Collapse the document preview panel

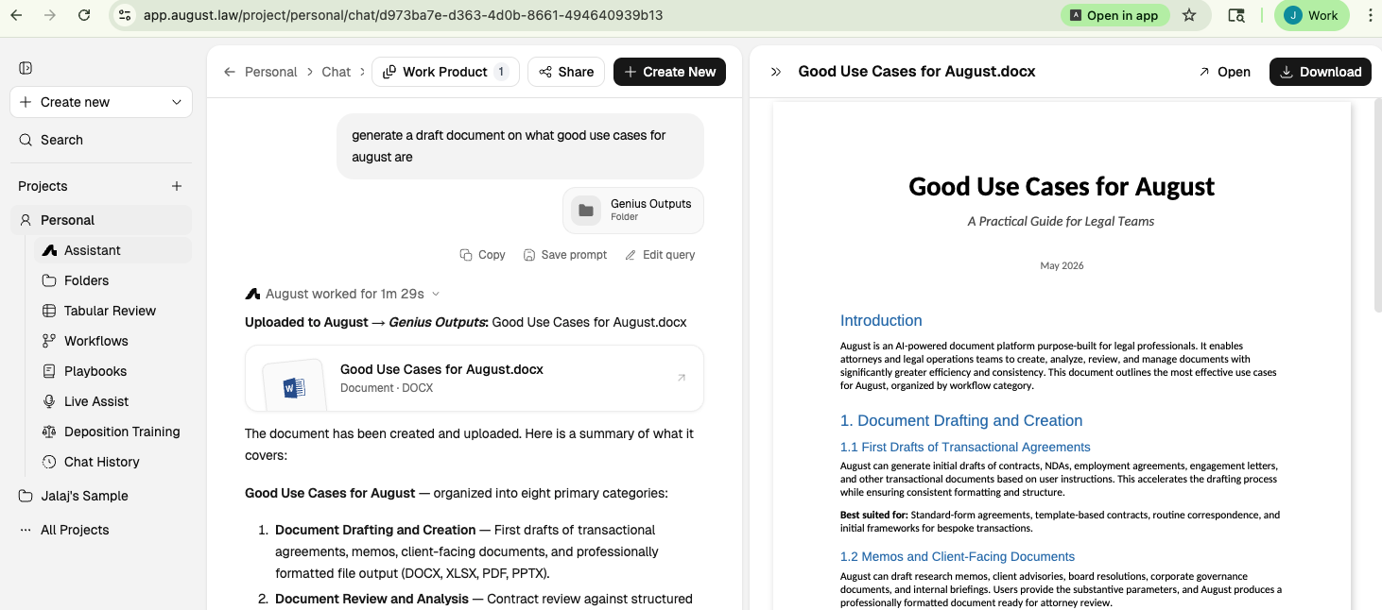(x=776, y=72)
